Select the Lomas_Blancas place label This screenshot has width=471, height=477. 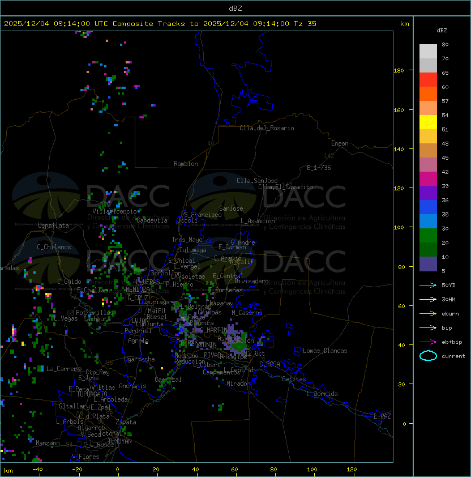(x=324, y=351)
